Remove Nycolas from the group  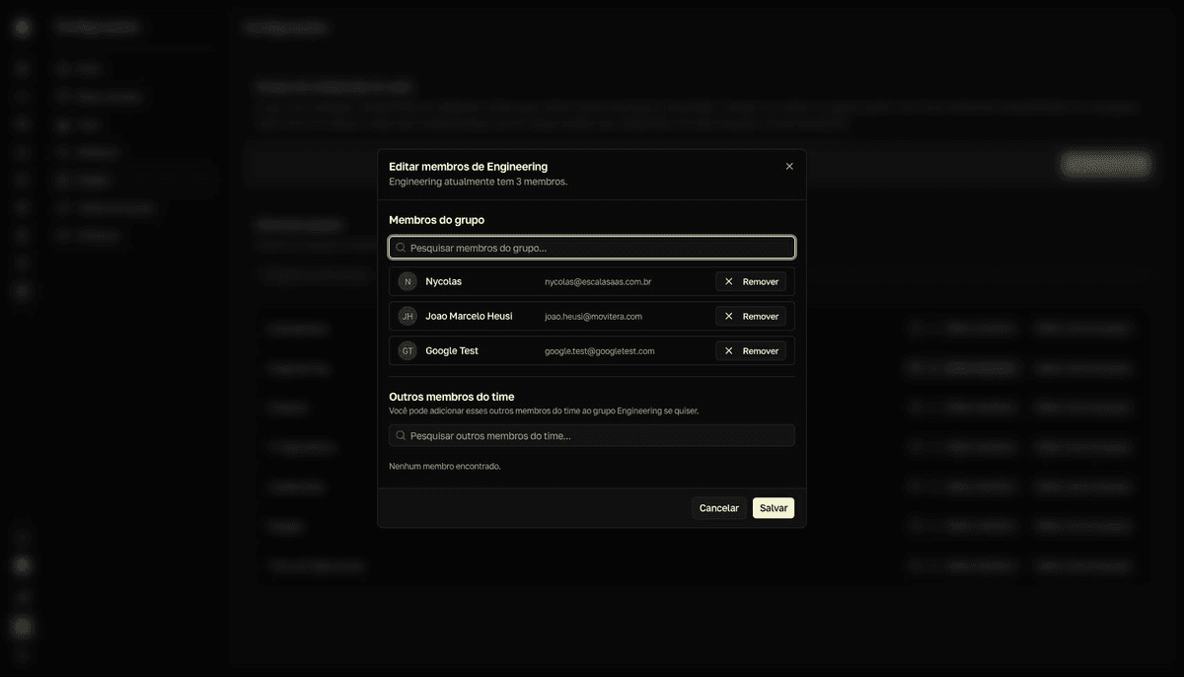pos(751,281)
